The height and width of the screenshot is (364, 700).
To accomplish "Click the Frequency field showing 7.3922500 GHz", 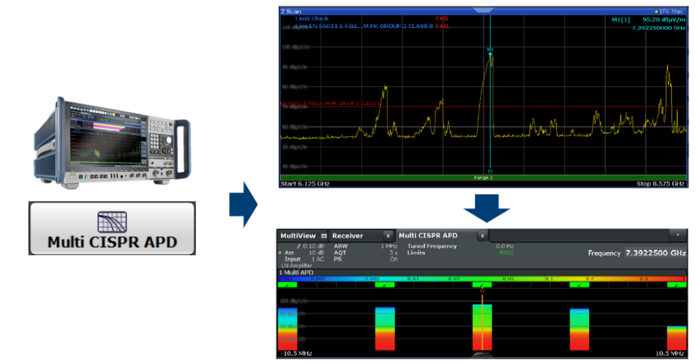I will 655,253.
